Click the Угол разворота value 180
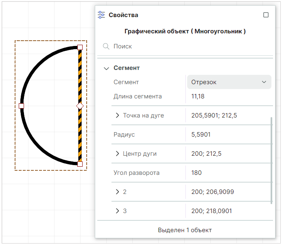The image size is (282, 246). click(197, 173)
